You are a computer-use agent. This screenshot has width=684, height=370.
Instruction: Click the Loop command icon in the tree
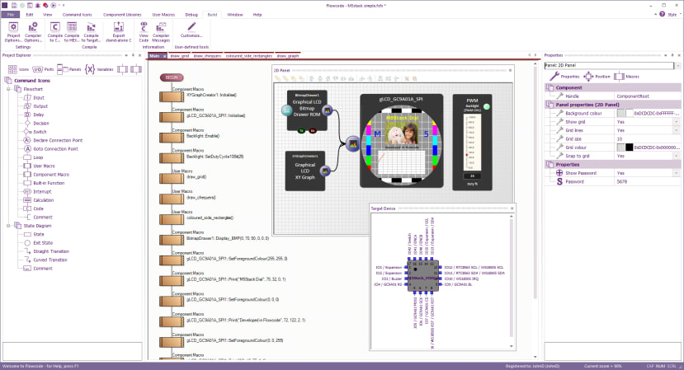[27, 157]
